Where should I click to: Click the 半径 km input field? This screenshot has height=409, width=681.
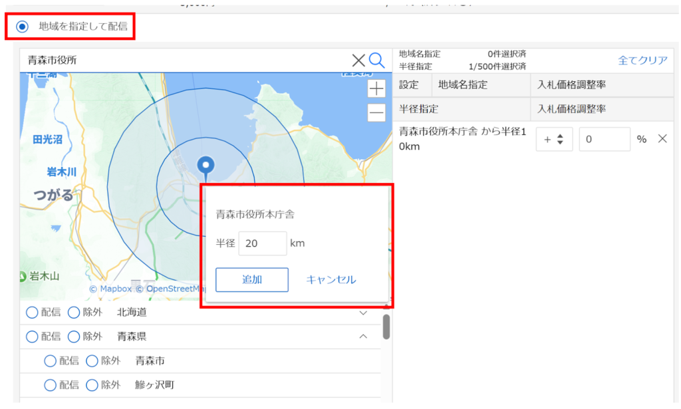[x=262, y=243]
